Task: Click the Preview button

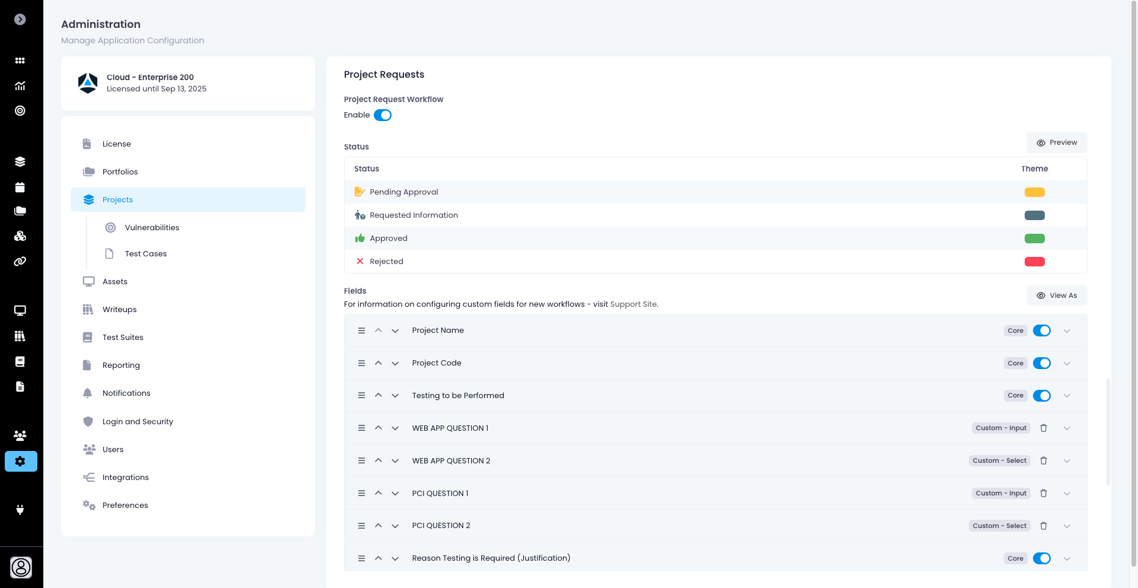Action: coord(1057,142)
